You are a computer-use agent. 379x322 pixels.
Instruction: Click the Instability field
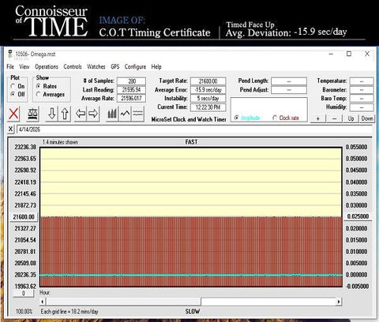tap(208, 99)
